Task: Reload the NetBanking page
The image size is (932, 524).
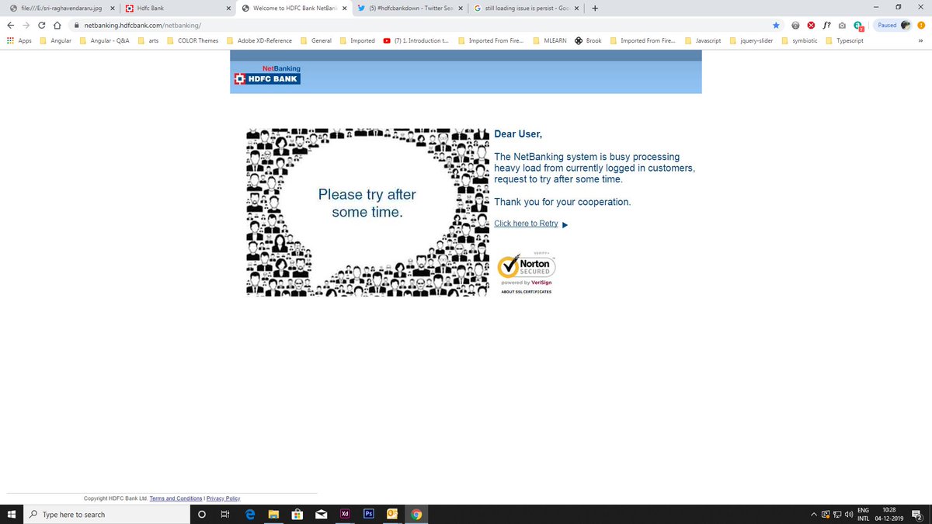Action: [x=41, y=24]
